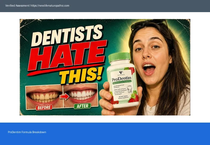The height and width of the screenshot is (145, 210).
Task: Select the 'ProDentim Formula Breakdown' footer text
Action: pyautogui.click(x=27, y=132)
